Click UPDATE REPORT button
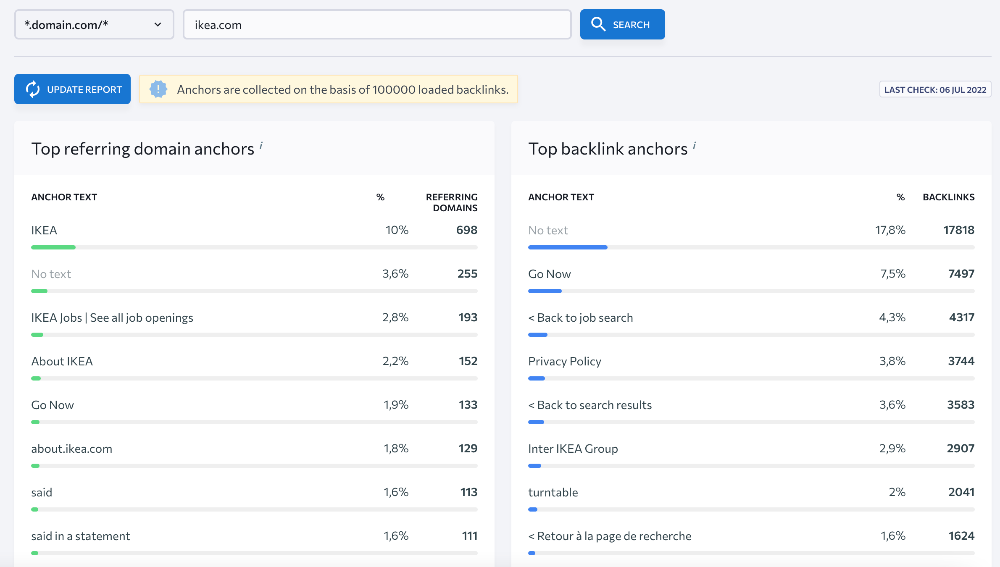 72,89
